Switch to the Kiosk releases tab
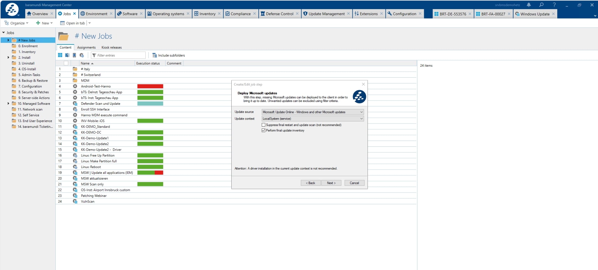This screenshot has height=270, width=598. [112, 47]
